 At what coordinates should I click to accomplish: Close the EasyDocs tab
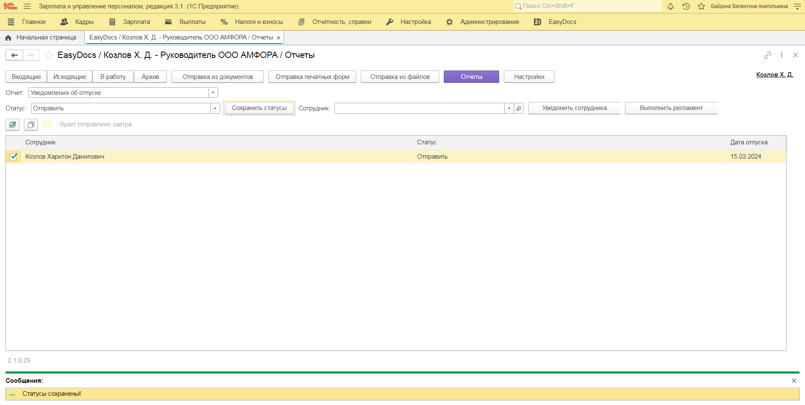(x=279, y=38)
